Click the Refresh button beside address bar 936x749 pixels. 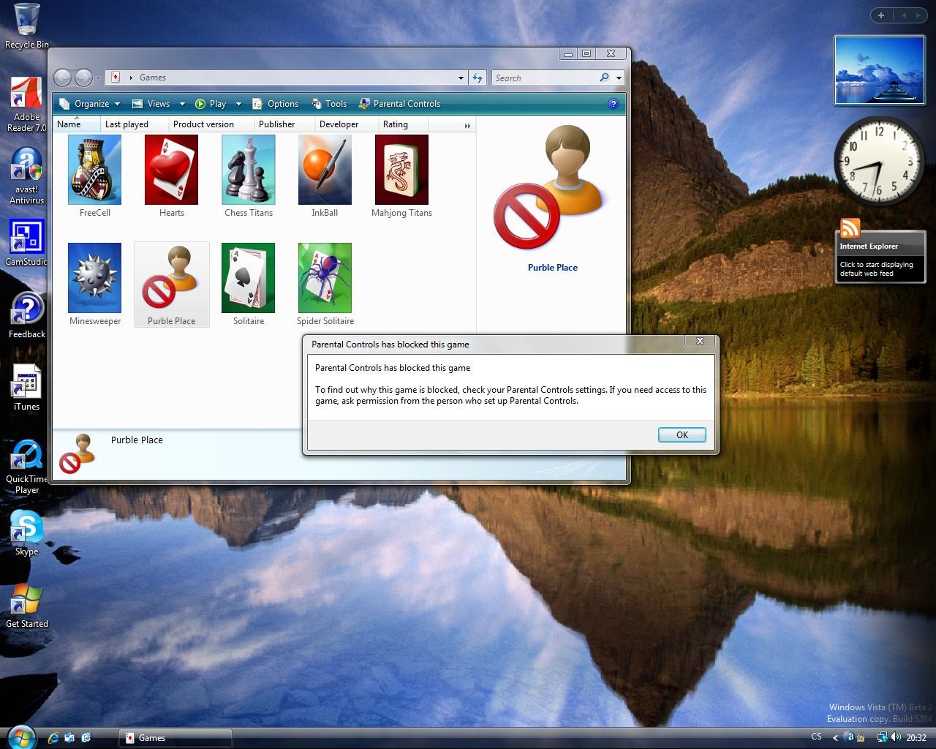[478, 78]
